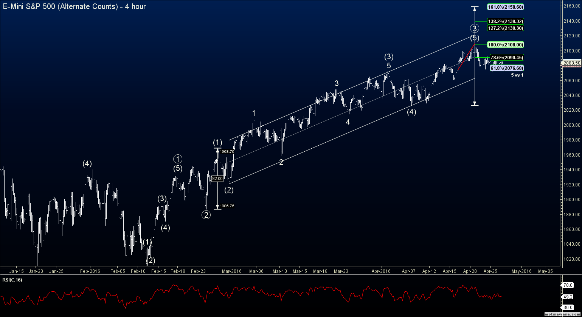Click the 1820.00 price axis label
Viewport: 582px width, 317px height.
[x=572, y=259]
